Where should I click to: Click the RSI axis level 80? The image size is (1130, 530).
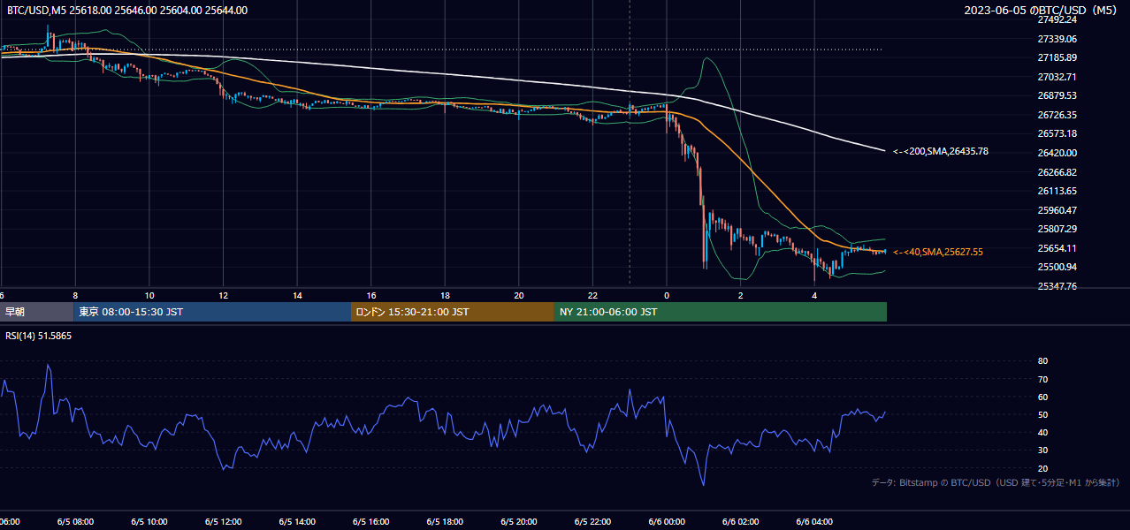point(1043,361)
